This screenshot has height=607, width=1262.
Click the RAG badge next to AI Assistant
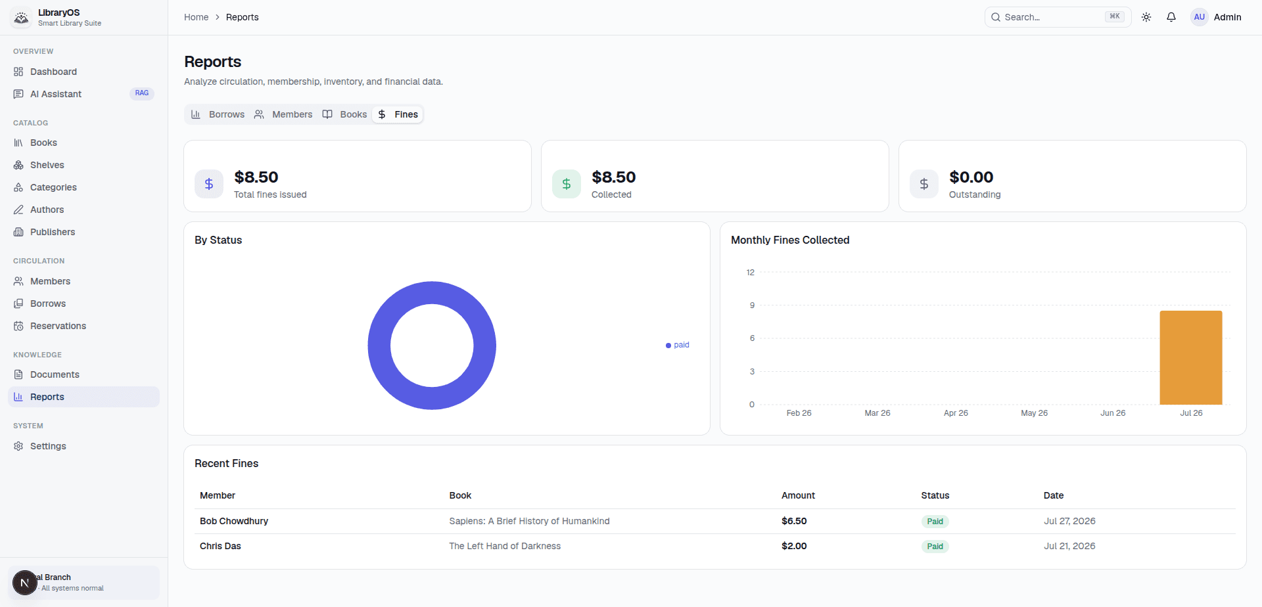point(142,93)
